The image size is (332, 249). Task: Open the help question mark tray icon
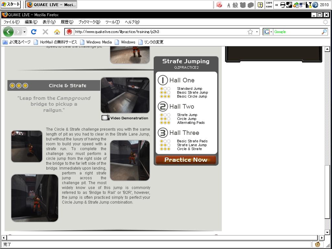pyautogui.click(x=260, y=5)
